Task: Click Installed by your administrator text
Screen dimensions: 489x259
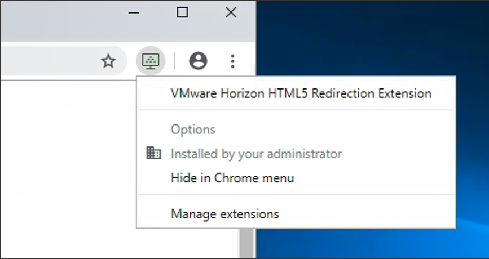Action: pyautogui.click(x=256, y=153)
